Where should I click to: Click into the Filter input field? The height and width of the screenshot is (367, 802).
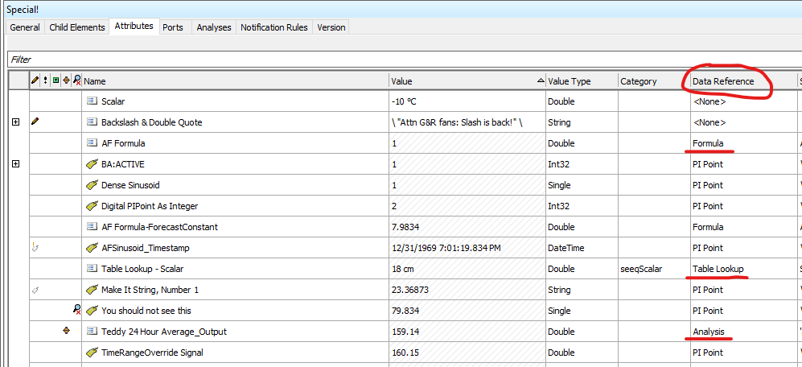click(x=402, y=60)
